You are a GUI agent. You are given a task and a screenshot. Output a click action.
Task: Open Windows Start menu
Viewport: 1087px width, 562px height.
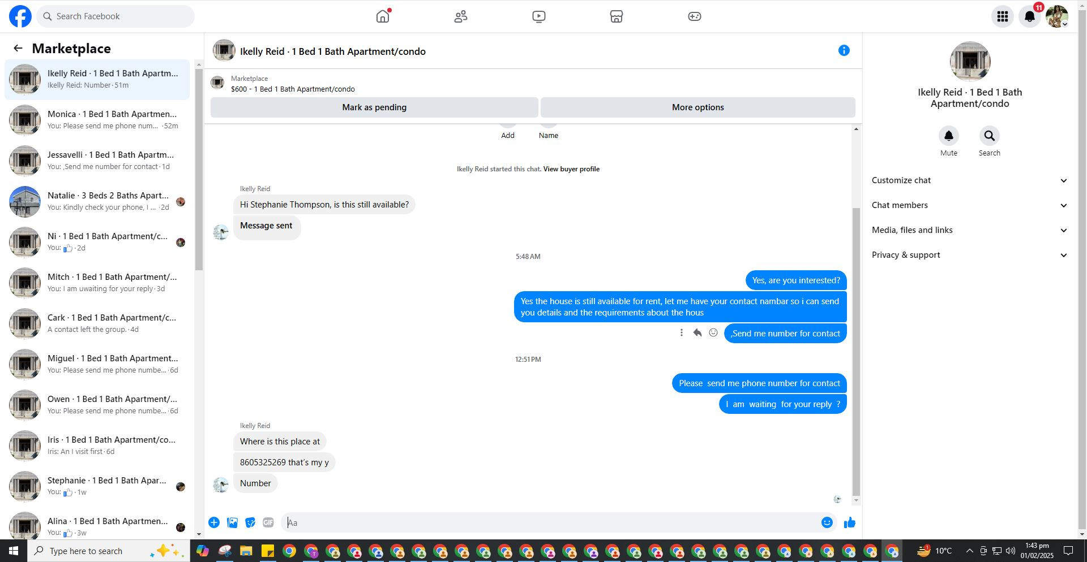14,551
